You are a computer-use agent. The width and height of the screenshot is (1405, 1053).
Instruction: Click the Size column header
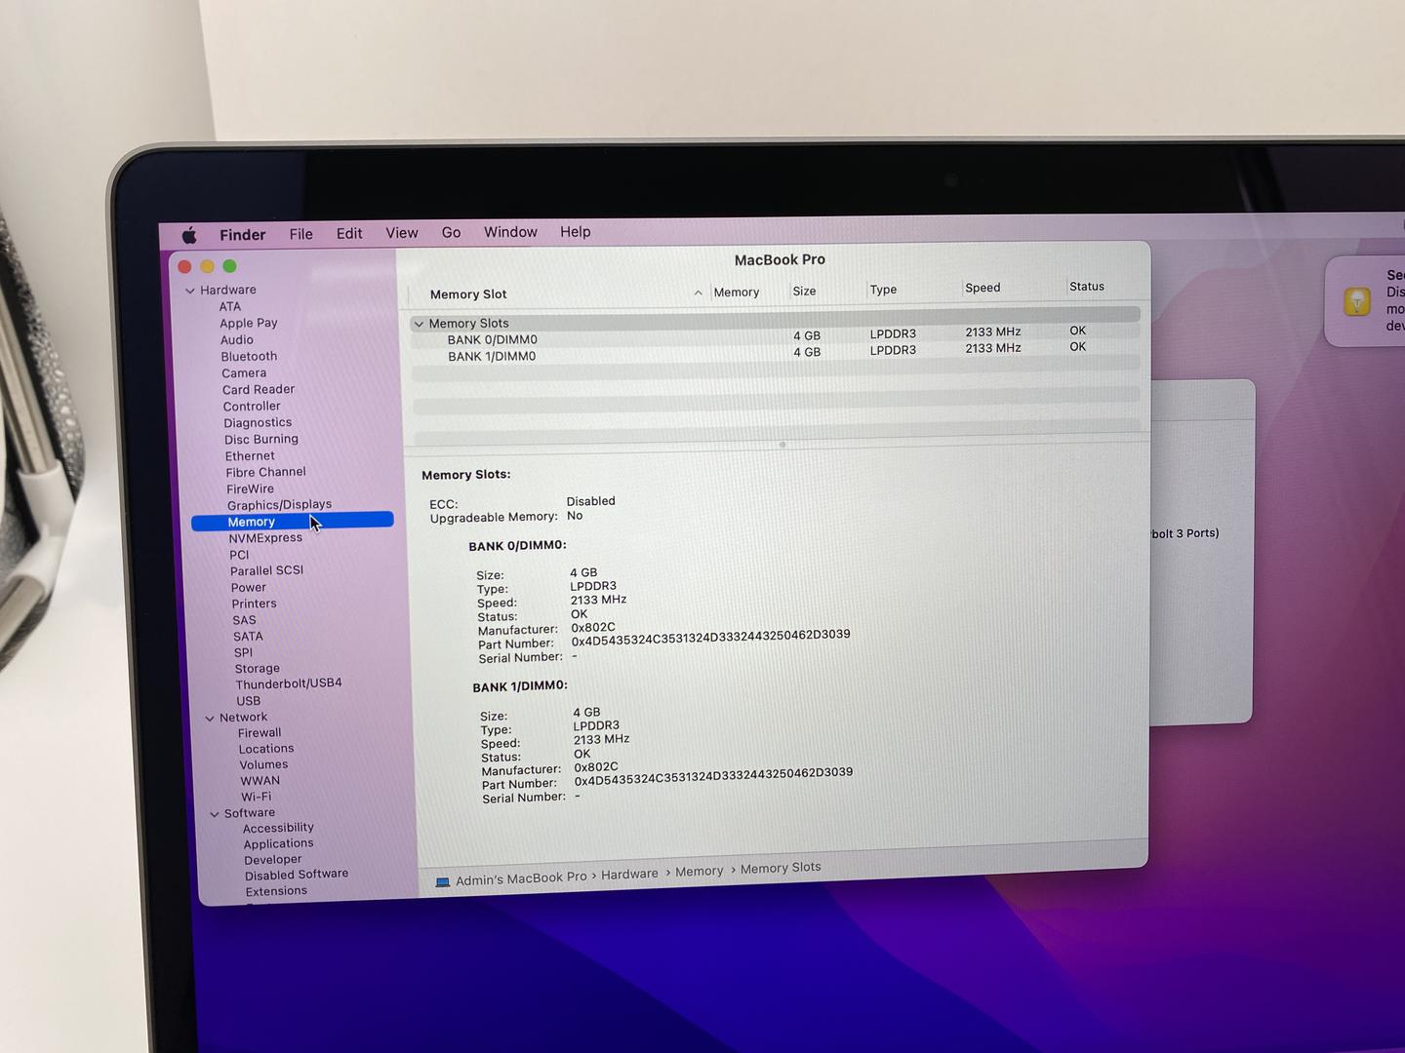tap(804, 291)
